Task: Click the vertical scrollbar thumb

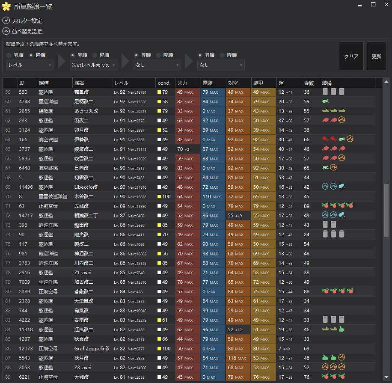Action: (x=386, y=210)
